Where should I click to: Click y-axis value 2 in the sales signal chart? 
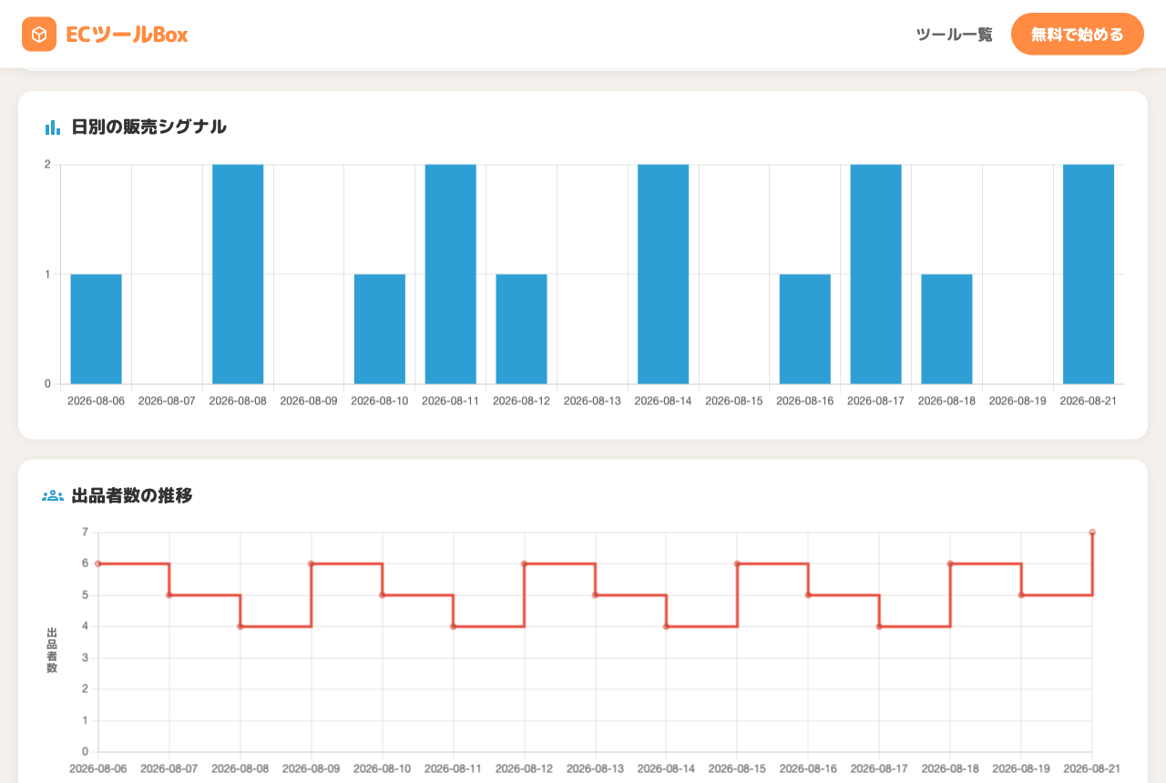click(x=47, y=165)
